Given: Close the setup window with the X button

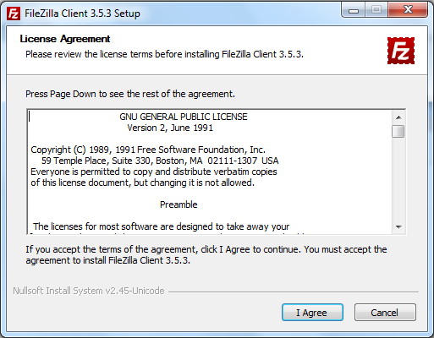Looking at the screenshot, I should click(408, 10).
